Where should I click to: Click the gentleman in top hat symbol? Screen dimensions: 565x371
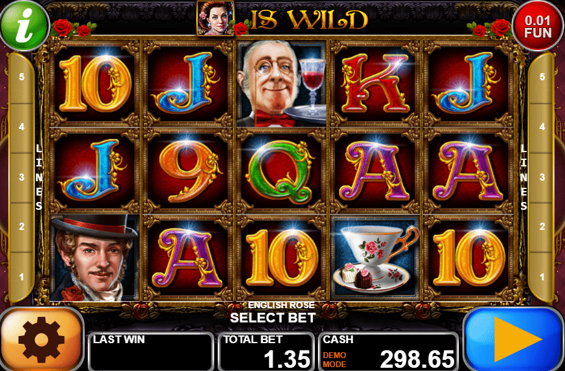(95, 258)
